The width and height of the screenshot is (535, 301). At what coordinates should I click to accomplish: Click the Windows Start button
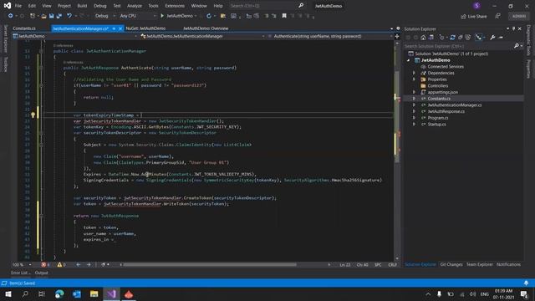8,293
